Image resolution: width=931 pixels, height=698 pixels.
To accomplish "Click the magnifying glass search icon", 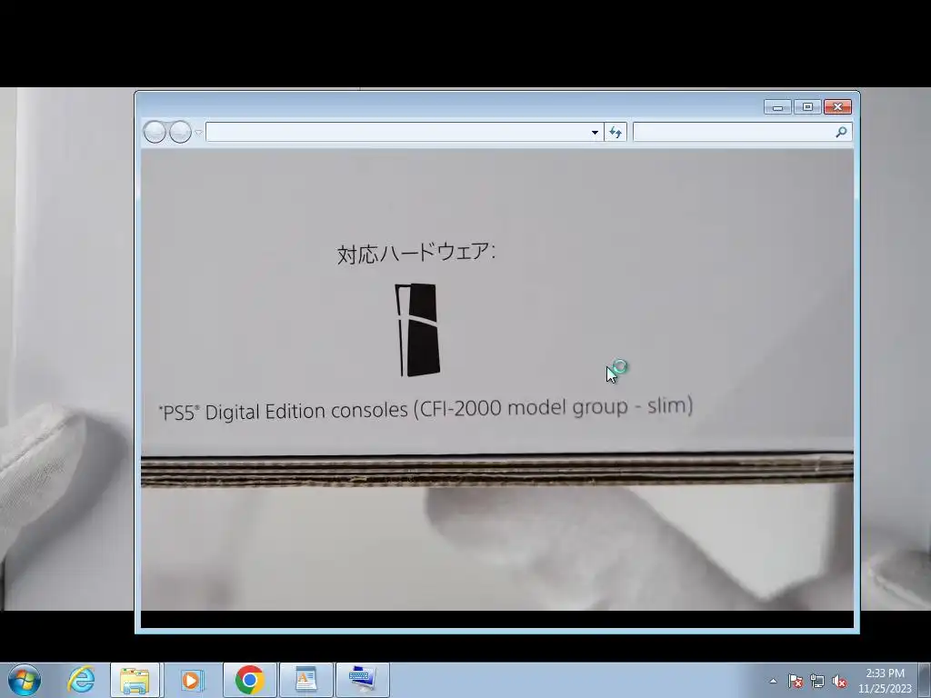I will pyautogui.click(x=841, y=133).
